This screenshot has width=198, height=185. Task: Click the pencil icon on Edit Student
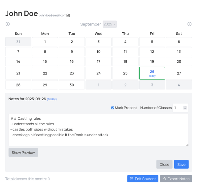(132, 179)
